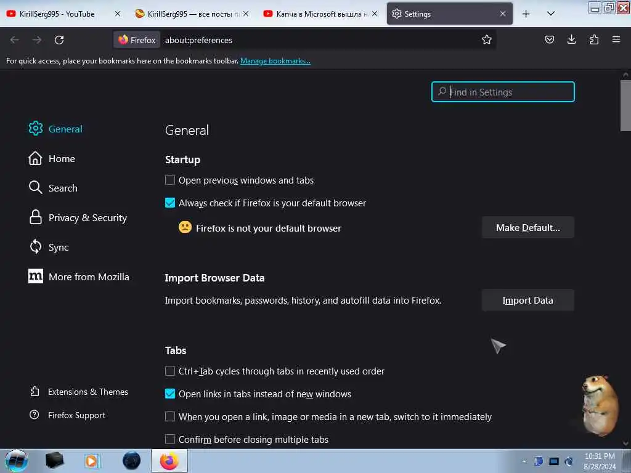Open the black box taskbar icon
Image resolution: width=631 pixels, height=473 pixels.
[x=54, y=461]
